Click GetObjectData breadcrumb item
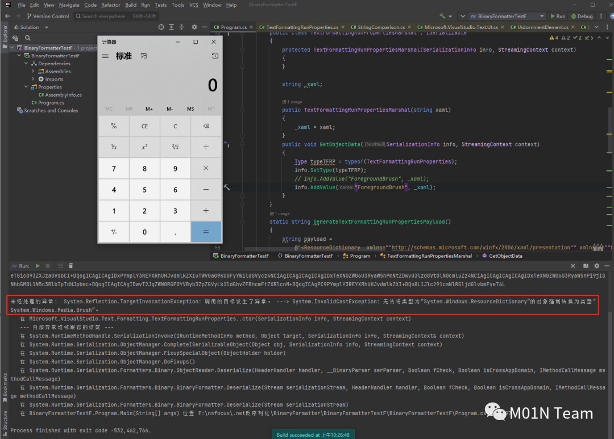614x439 pixels. [x=502, y=256]
